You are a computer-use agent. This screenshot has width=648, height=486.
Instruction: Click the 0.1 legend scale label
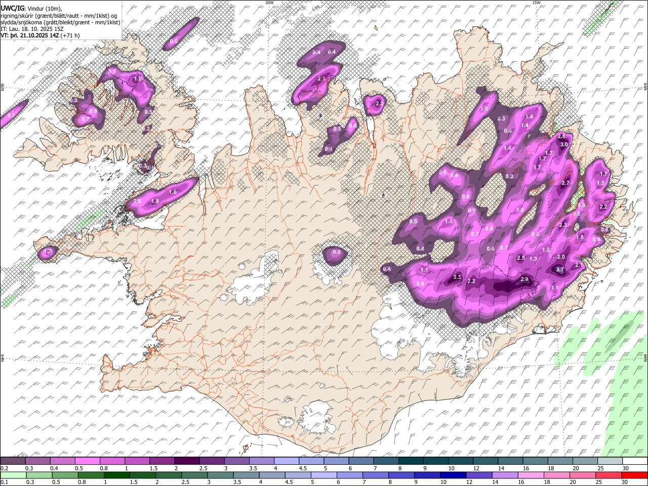(x=4, y=482)
